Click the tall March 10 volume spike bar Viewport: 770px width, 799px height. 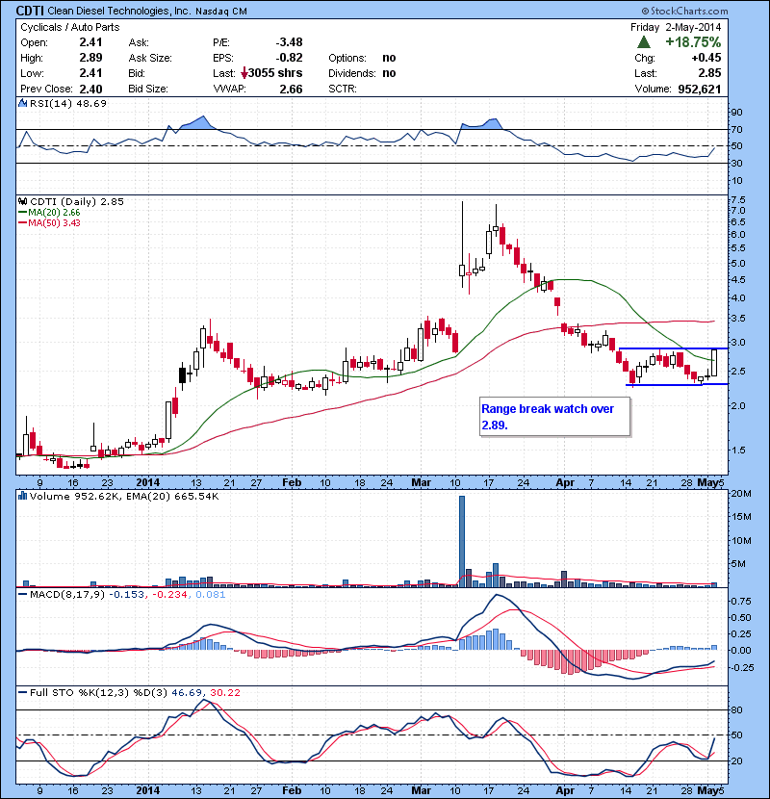point(462,541)
